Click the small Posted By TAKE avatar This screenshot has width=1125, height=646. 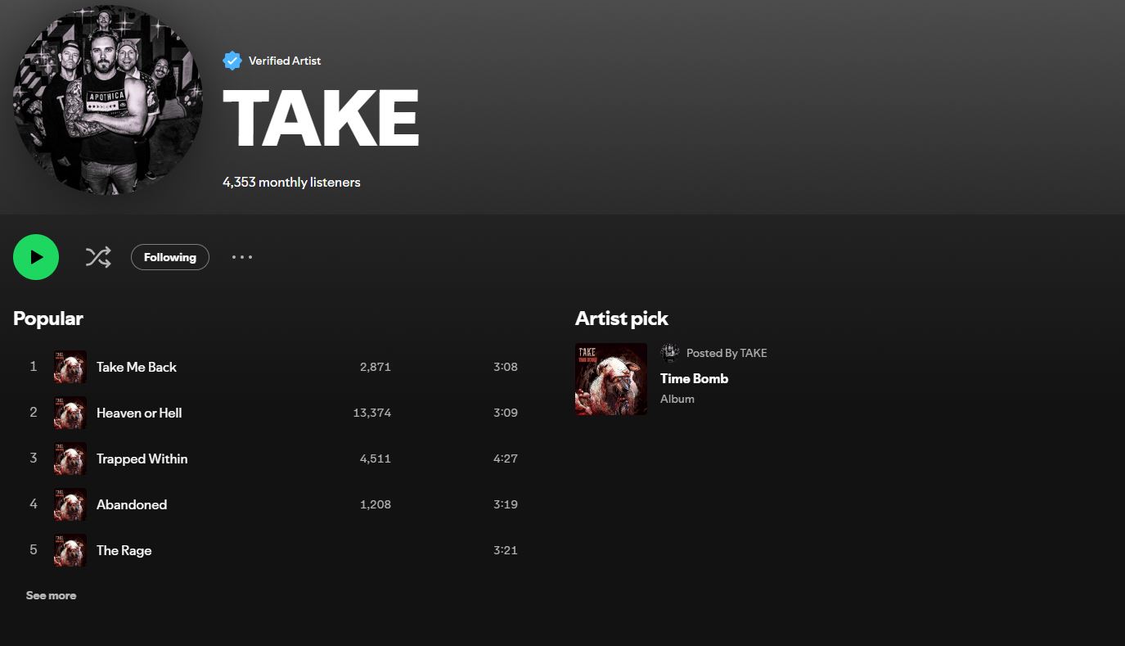(670, 353)
